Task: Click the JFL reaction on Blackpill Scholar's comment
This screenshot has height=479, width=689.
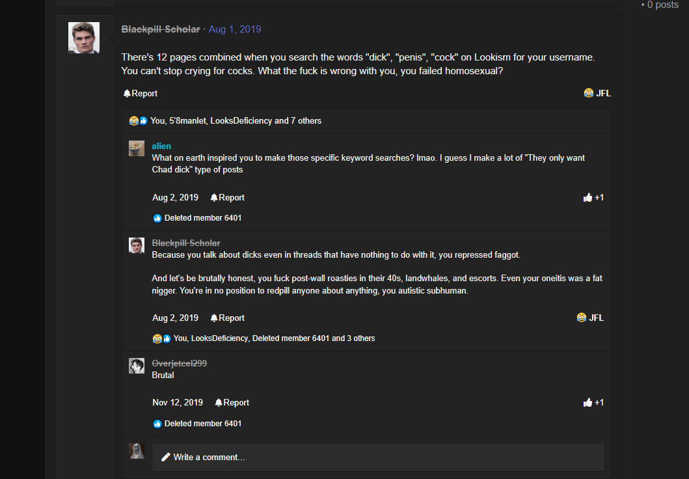Action: [590, 318]
